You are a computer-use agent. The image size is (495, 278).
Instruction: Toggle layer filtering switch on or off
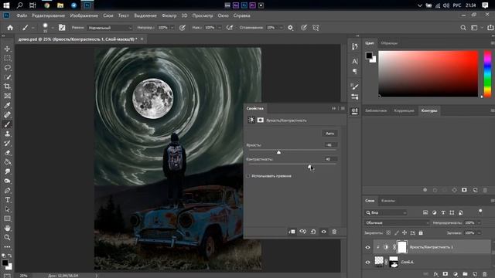(x=480, y=211)
